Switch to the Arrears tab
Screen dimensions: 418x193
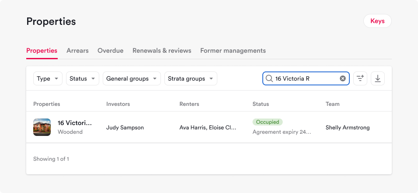(77, 51)
